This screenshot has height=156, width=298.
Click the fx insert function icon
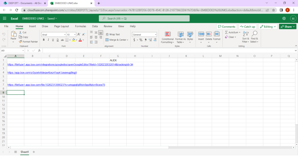point(39,50)
